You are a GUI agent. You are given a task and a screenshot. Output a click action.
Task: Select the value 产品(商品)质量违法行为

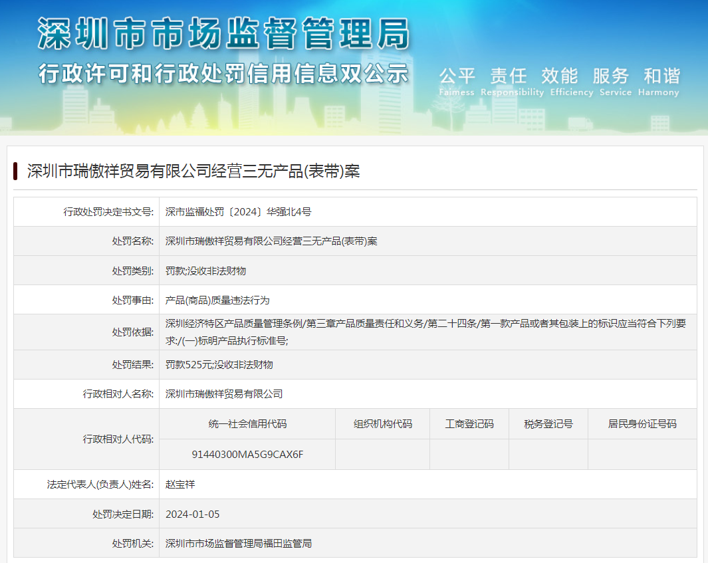217,300
